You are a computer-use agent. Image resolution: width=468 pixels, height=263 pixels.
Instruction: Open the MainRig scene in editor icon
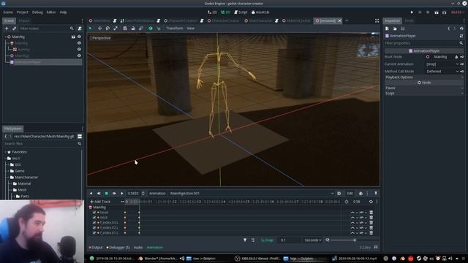73,37
